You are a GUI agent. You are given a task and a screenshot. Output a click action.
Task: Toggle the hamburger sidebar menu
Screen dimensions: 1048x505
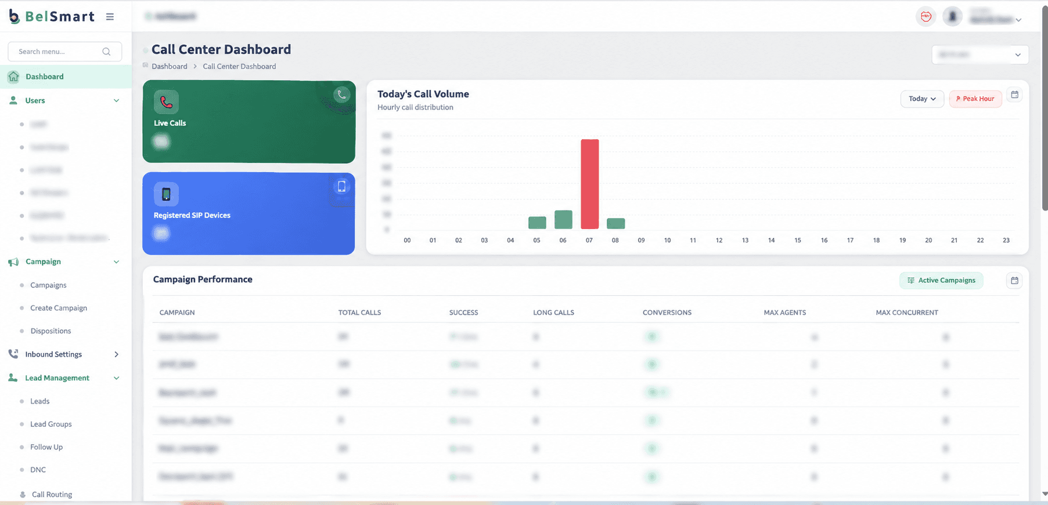tap(110, 17)
